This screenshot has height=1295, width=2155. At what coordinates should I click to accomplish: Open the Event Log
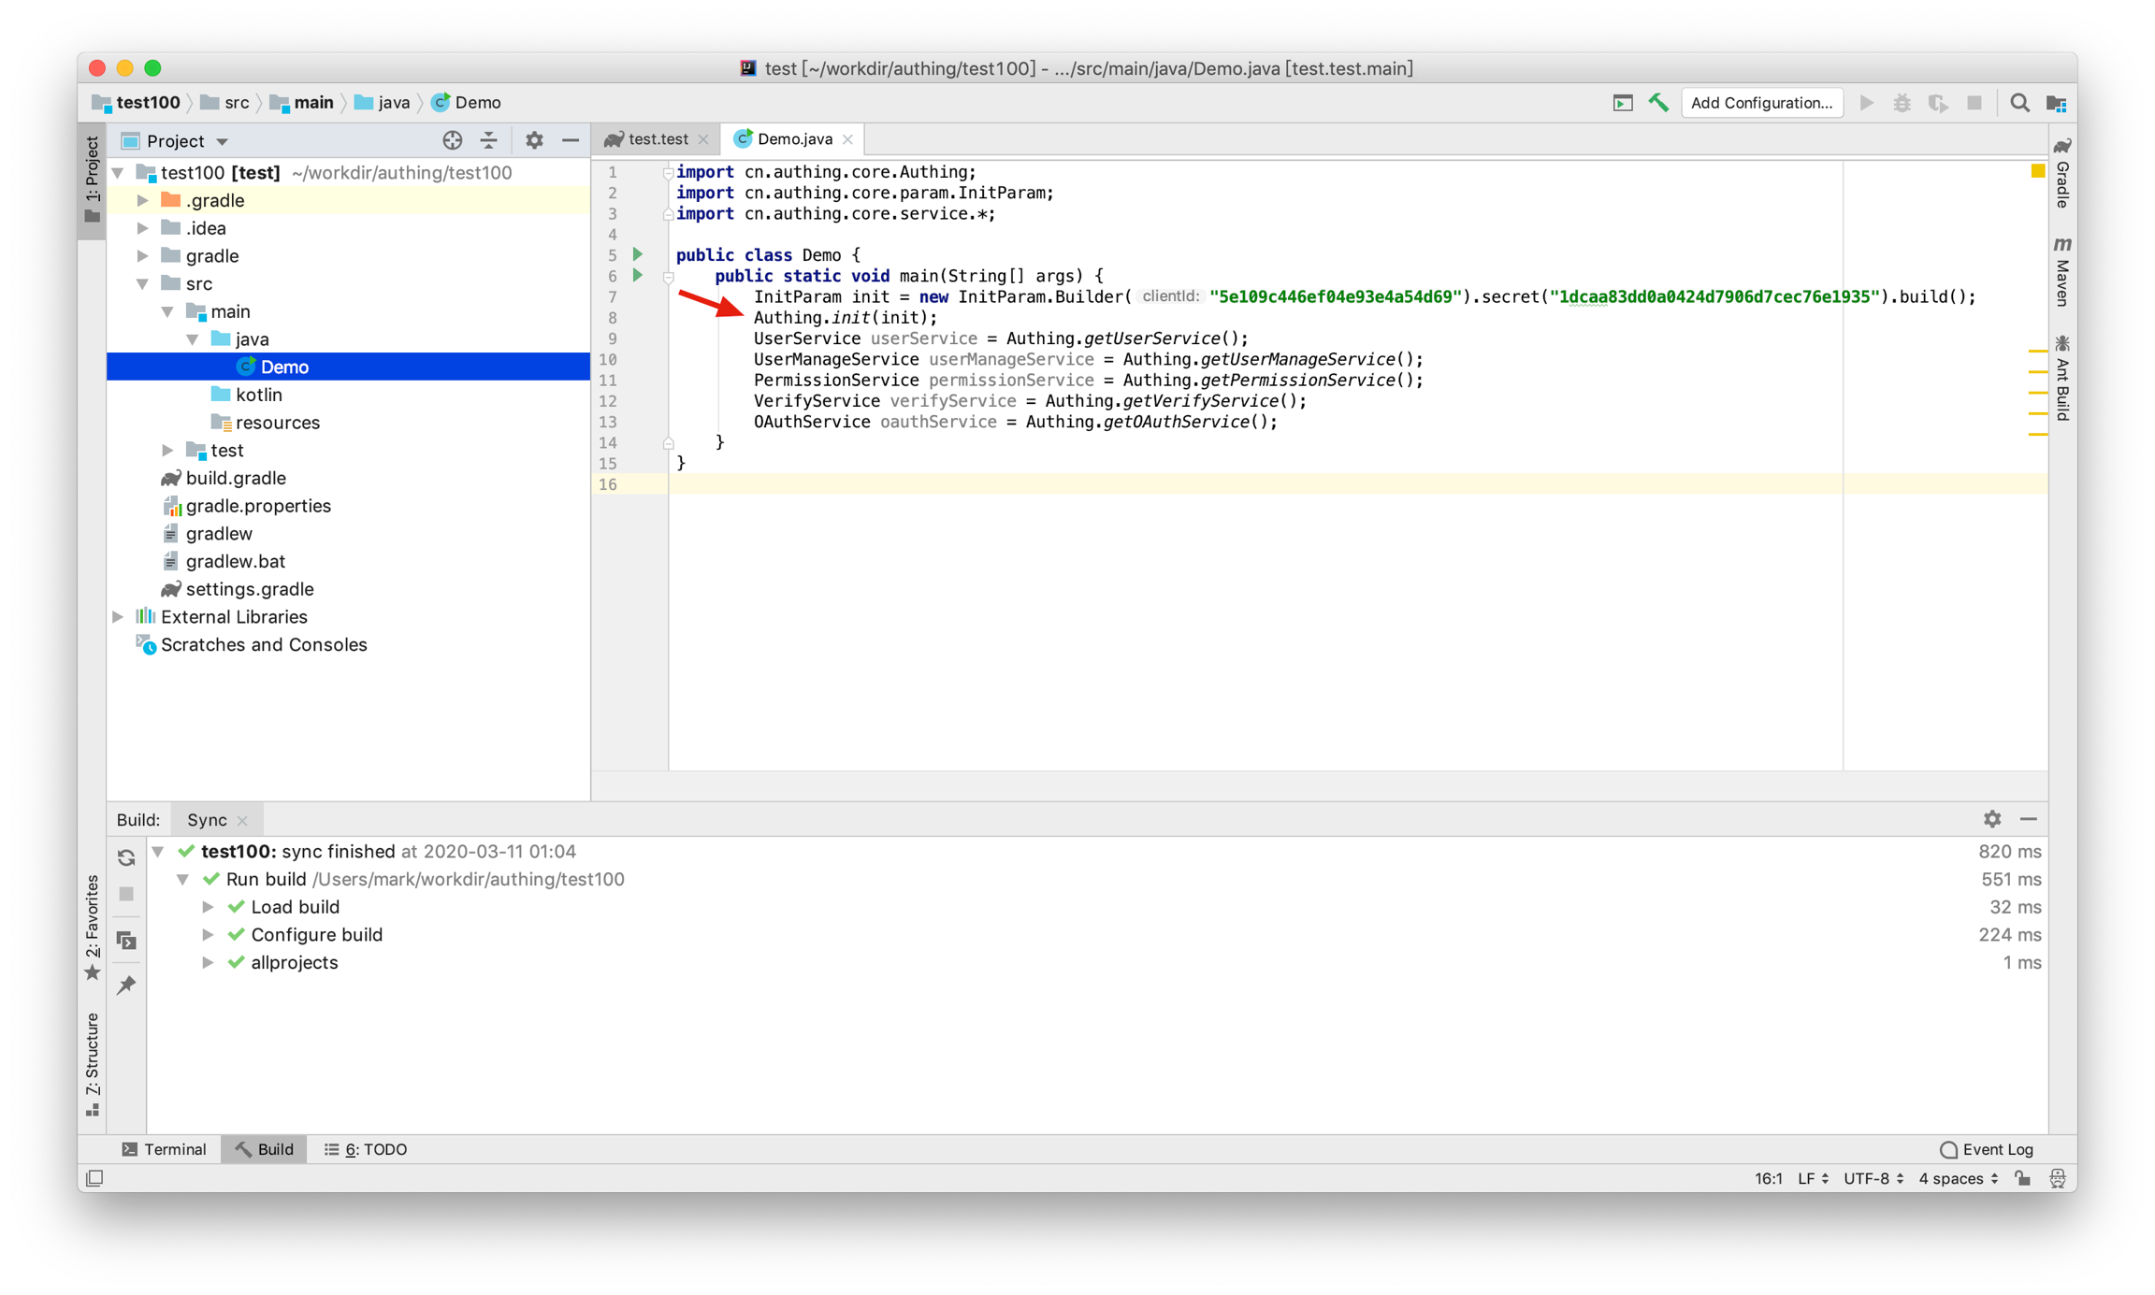[x=1987, y=1149]
